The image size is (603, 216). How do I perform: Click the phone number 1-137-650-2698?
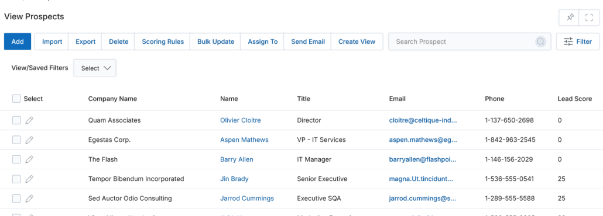(509, 120)
